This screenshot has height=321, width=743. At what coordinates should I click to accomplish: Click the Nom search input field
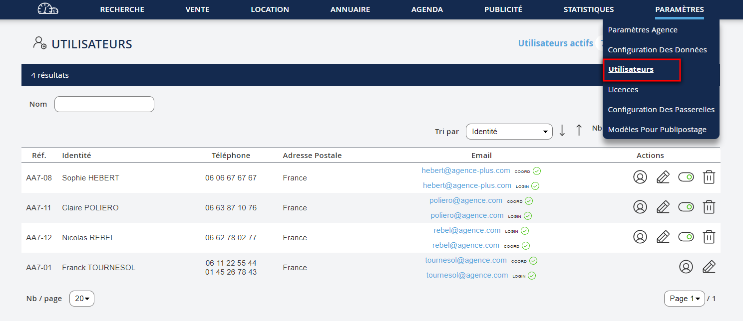pos(104,104)
